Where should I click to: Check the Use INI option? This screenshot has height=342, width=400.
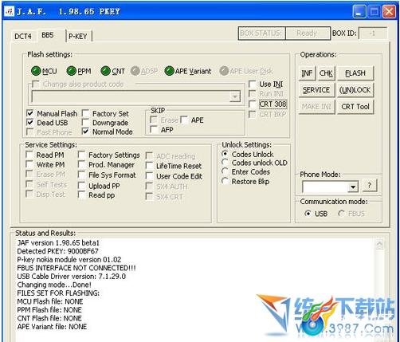tap(252, 84)
